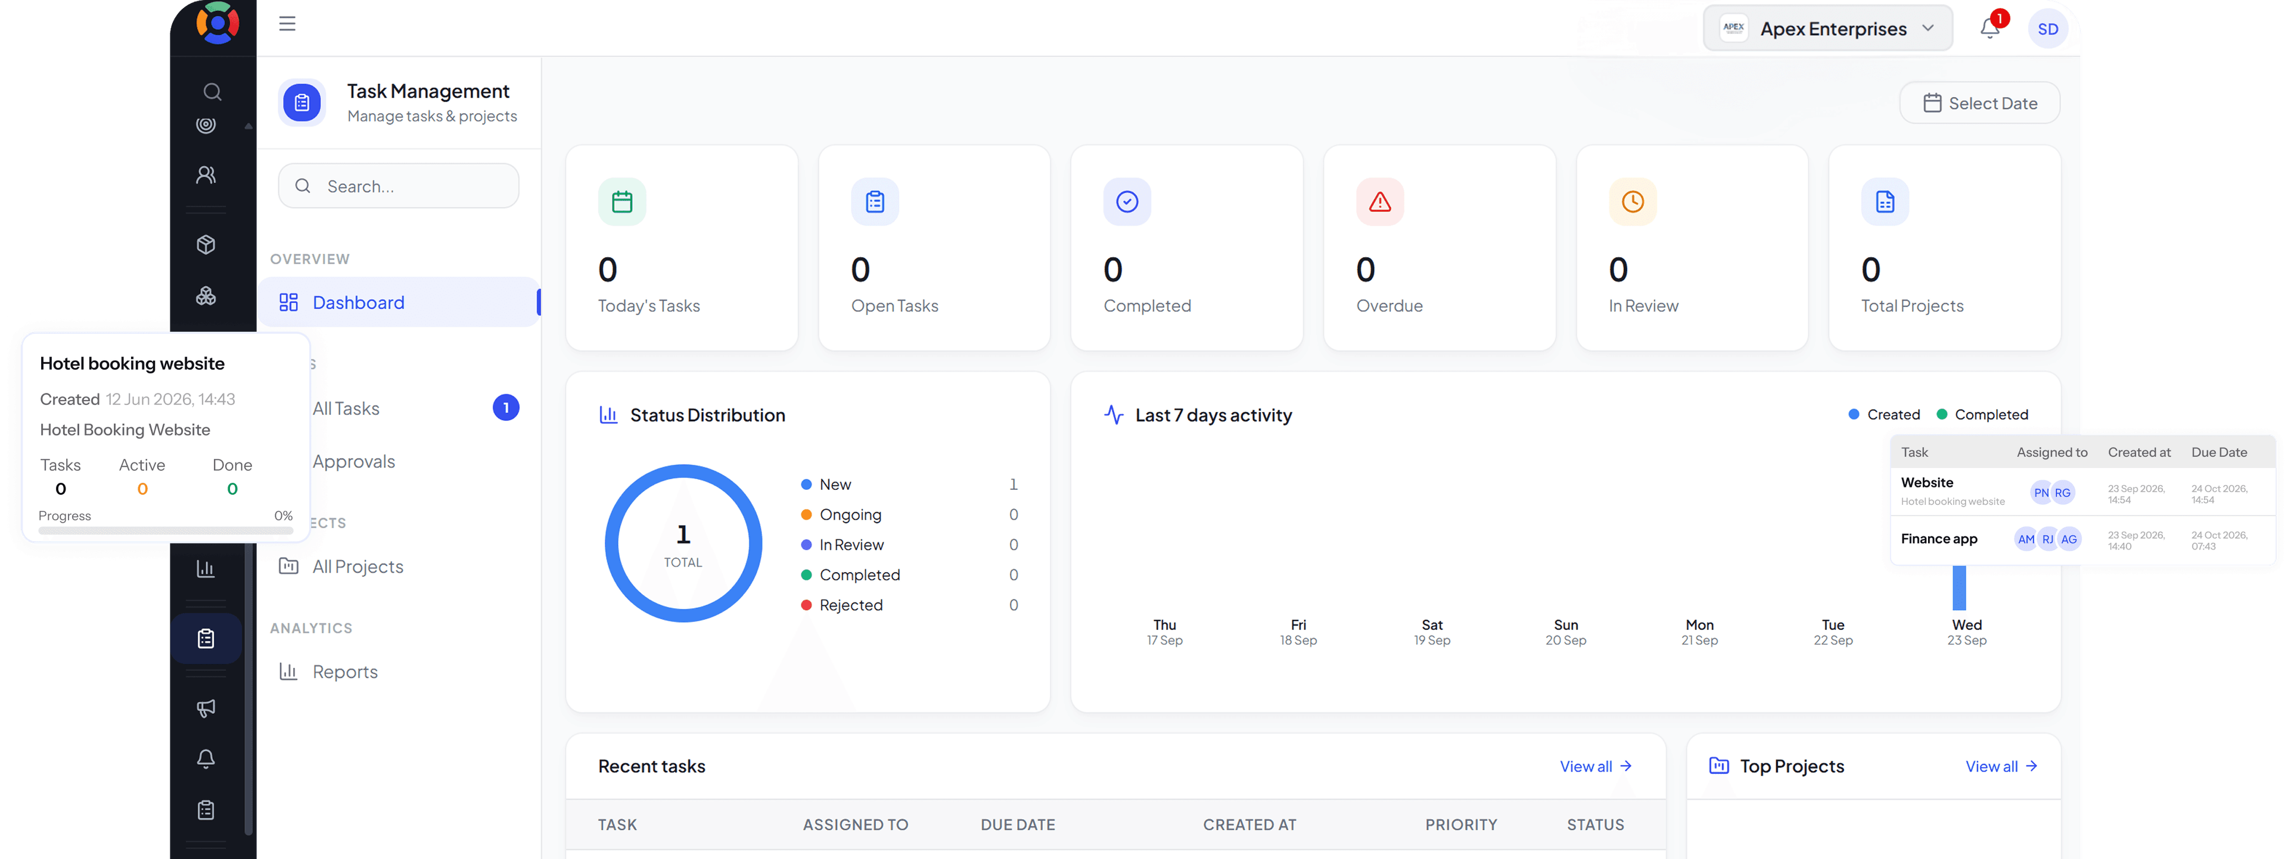Open the Select Date picker
The height and width of the screenshot is (859, 2288).
(1980, 103)
